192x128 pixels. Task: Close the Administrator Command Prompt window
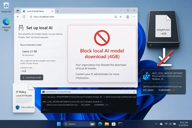134,92
